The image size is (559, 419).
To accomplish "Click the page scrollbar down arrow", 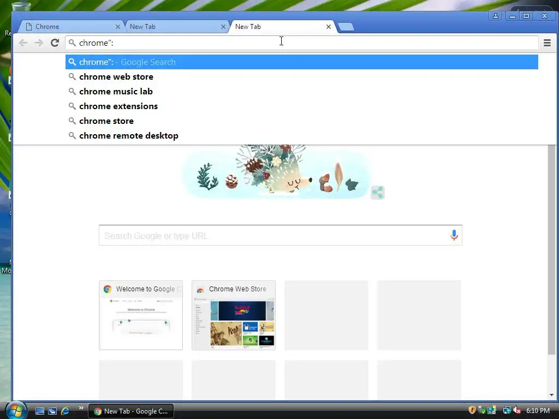I will coord(551,395).
